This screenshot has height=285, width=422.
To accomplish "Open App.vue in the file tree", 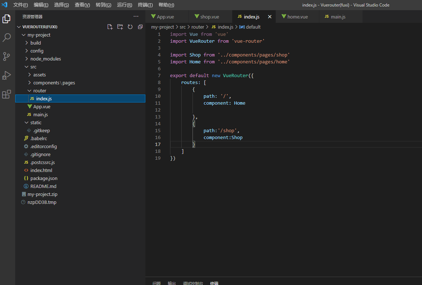I will click(x=80, y=107).
